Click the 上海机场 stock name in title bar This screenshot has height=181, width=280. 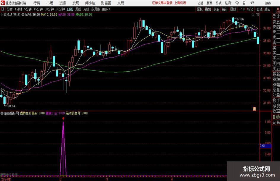180,3
